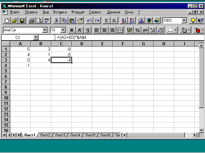Merge and center across columns
This screenshot has width=205, height=153.
pyautogui.click(x=120, y=30)
